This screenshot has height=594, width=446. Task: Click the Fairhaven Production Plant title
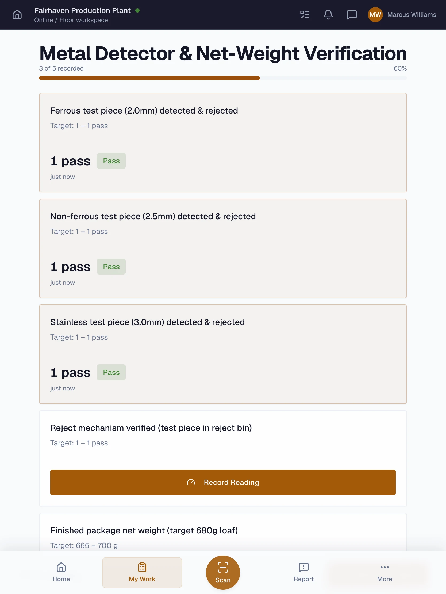(x=82, y=10)
